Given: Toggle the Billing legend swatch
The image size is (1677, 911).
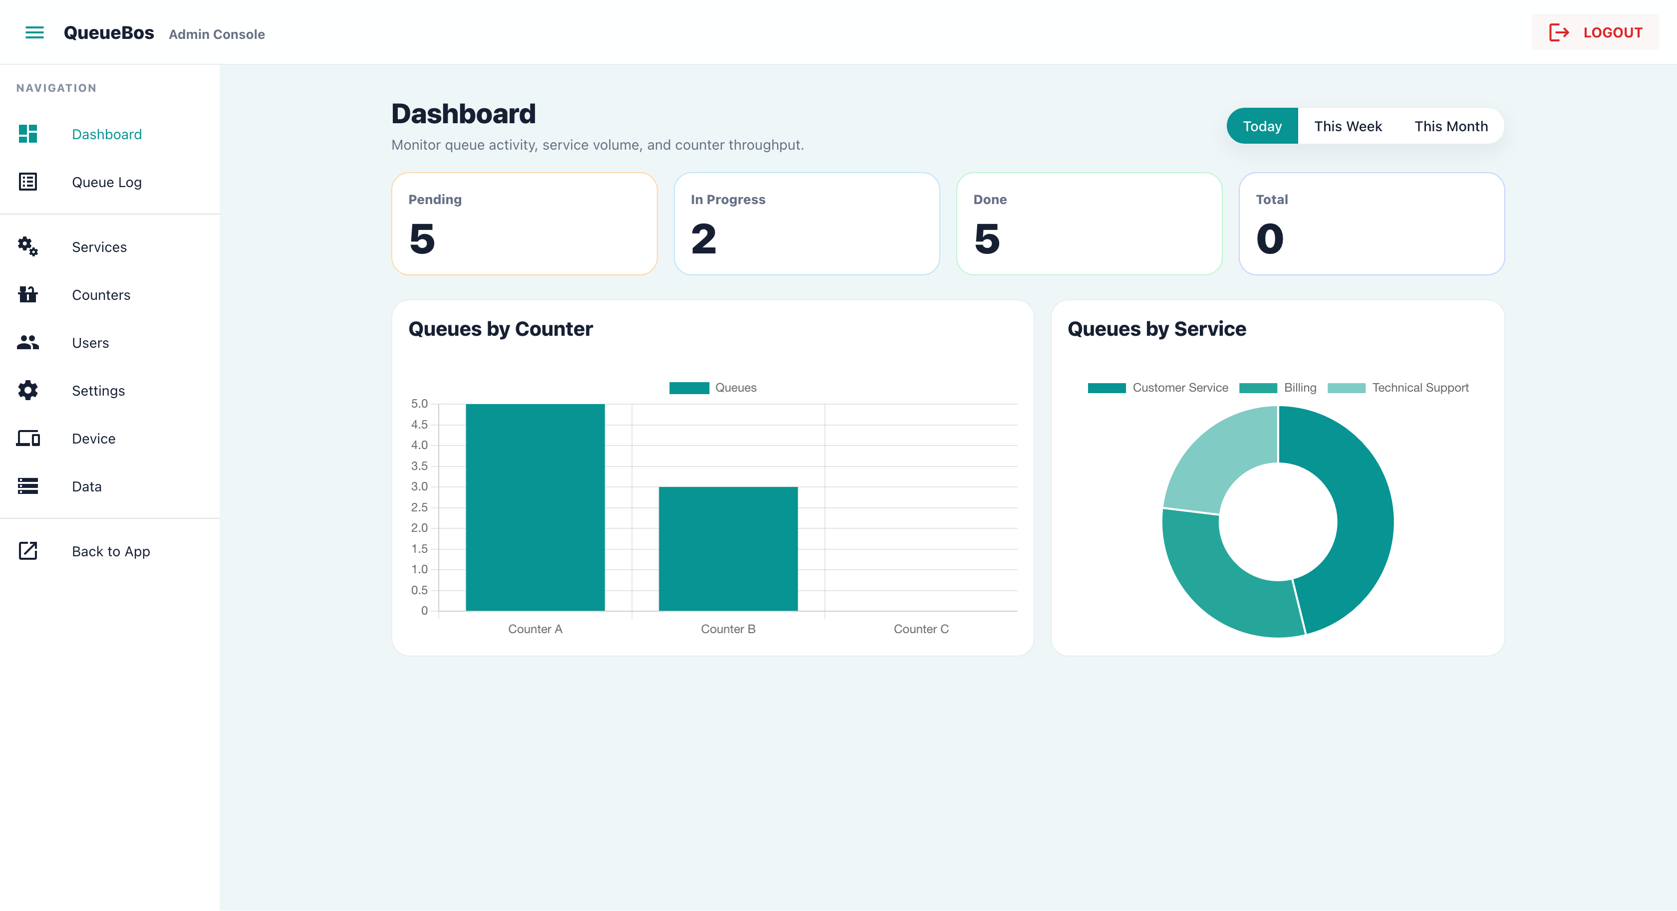Looking at the screenshot, I should (x=1258, y=388).
